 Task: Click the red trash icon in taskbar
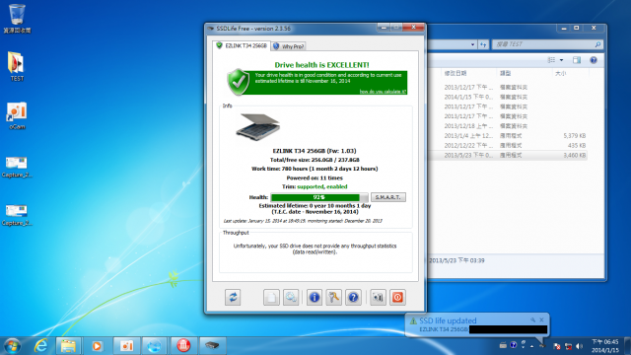pyautogui.click(x=183, y=345)
